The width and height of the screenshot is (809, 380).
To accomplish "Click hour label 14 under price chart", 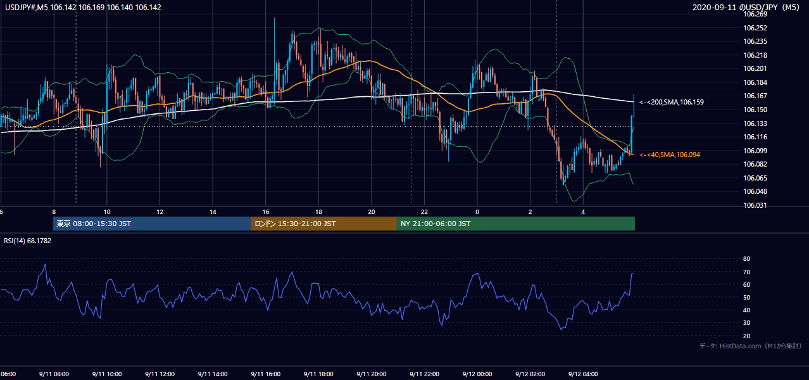I will 213,212.
